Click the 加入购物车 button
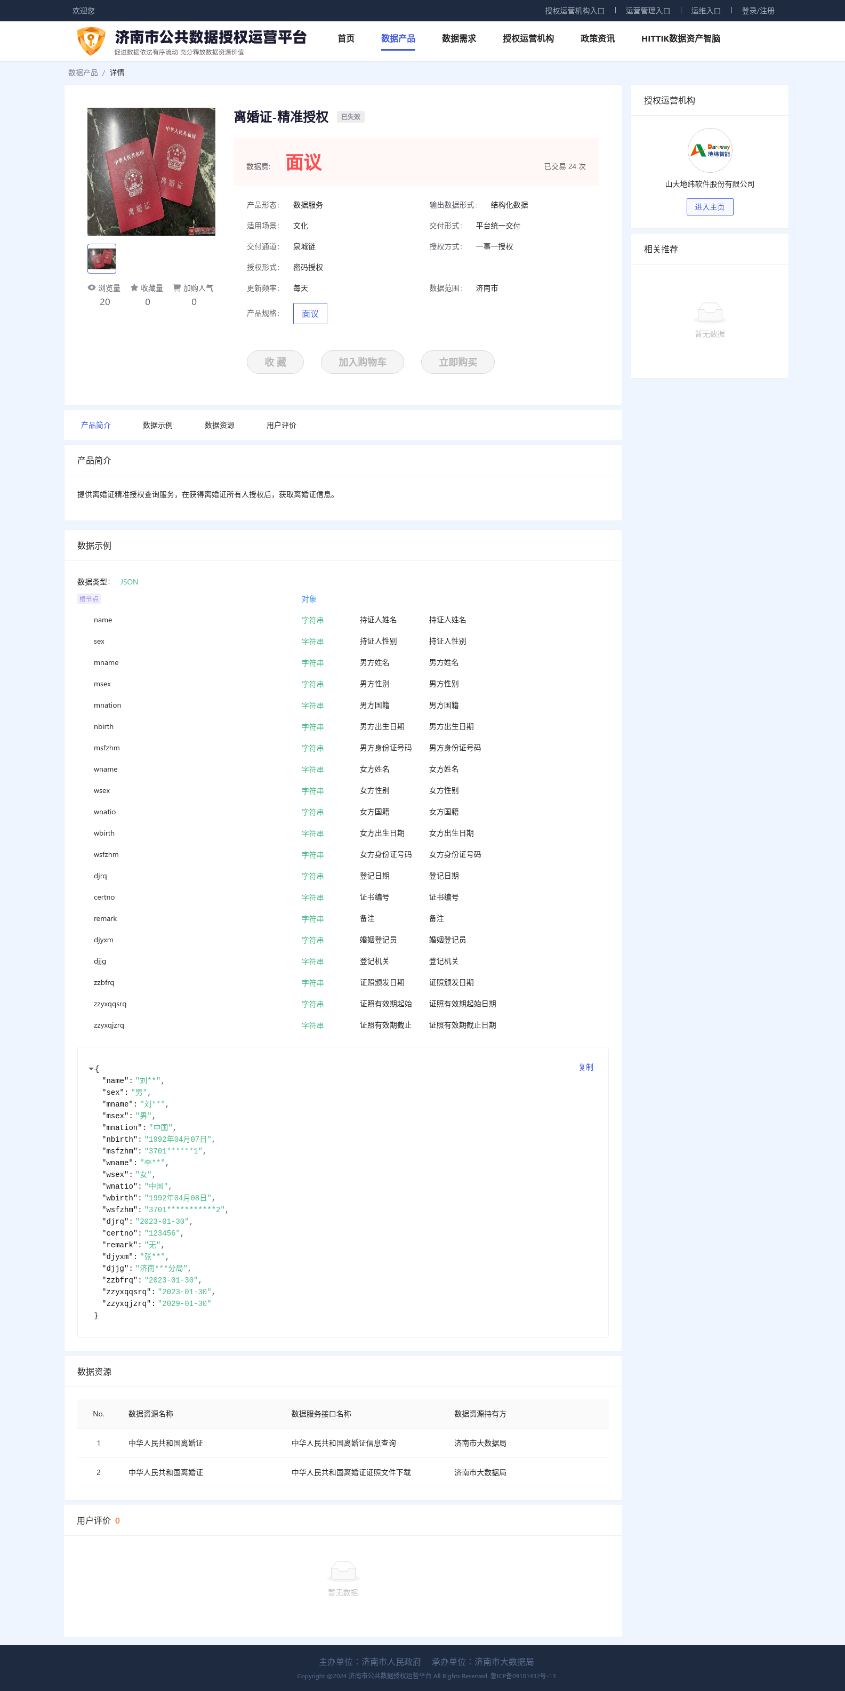Screen dimensions: 845x1691 pyautogui.click(x=362, y=362)
